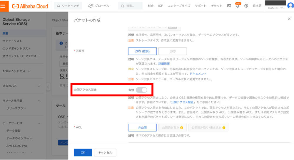Collapse the データサービス section
This screenshot has height=160, width=294.
point(39,123)
